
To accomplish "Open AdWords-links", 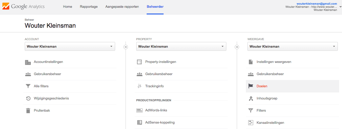I will coord(156,110).
